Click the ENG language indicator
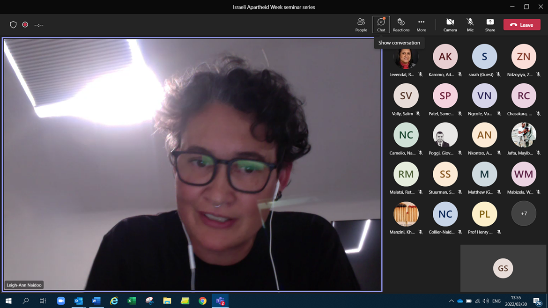 (x=496, y=301)
